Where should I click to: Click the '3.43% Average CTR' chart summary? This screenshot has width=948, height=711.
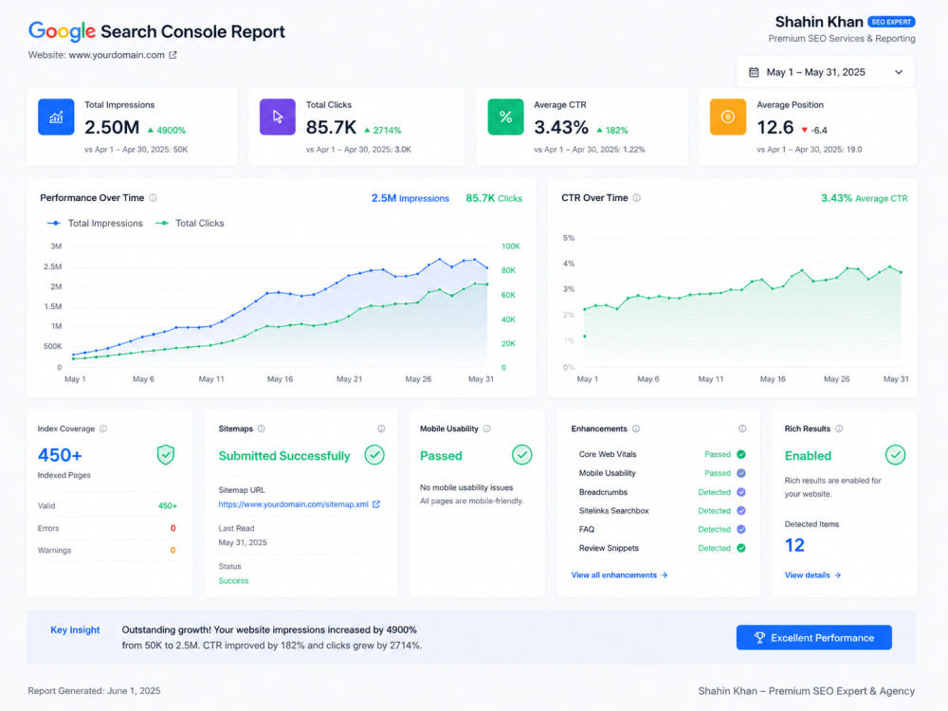click(x=864, y=198)
